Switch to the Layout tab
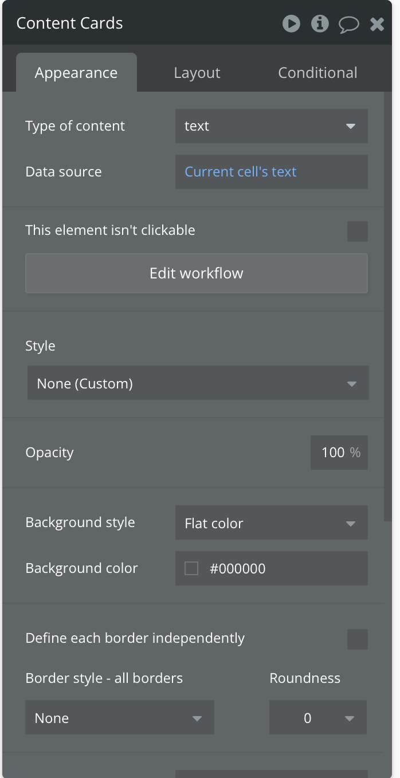This screenshot has height=778, width=400. 197,73
